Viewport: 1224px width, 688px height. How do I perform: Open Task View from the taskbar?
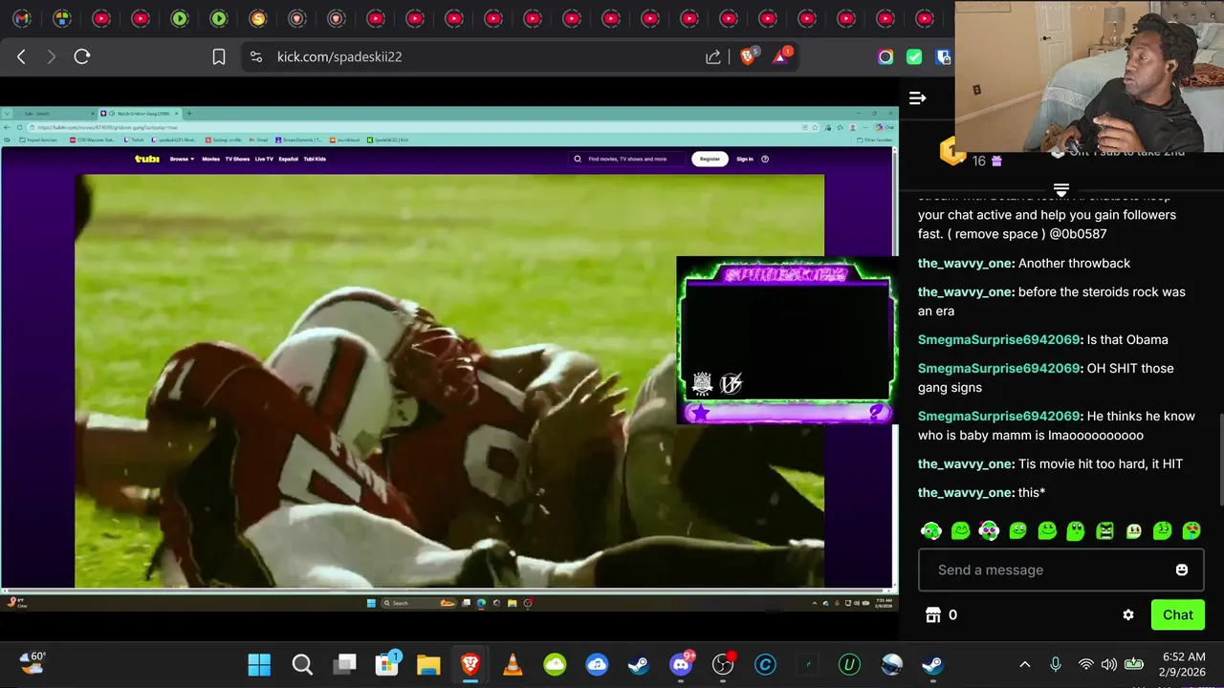(x=345, y=664)
